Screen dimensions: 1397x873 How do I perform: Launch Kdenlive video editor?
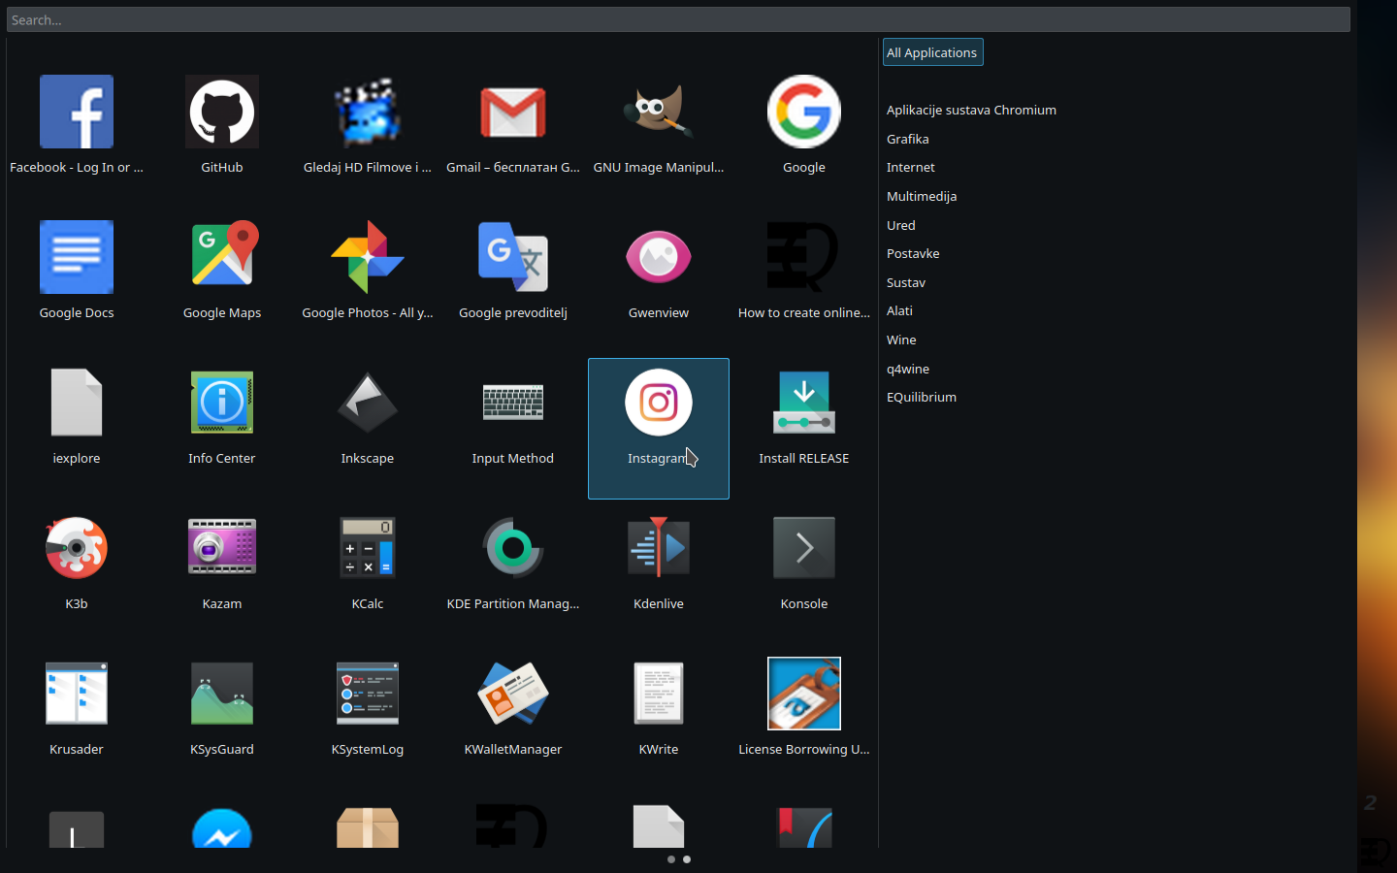(659, 548)
